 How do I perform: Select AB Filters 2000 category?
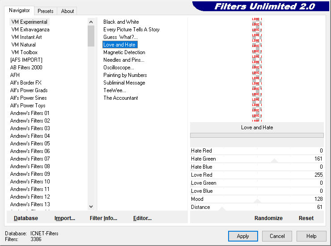click(x=26, y=68)
